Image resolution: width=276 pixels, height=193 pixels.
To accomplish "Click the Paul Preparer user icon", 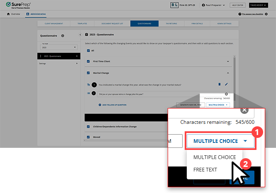I will 203,5.
